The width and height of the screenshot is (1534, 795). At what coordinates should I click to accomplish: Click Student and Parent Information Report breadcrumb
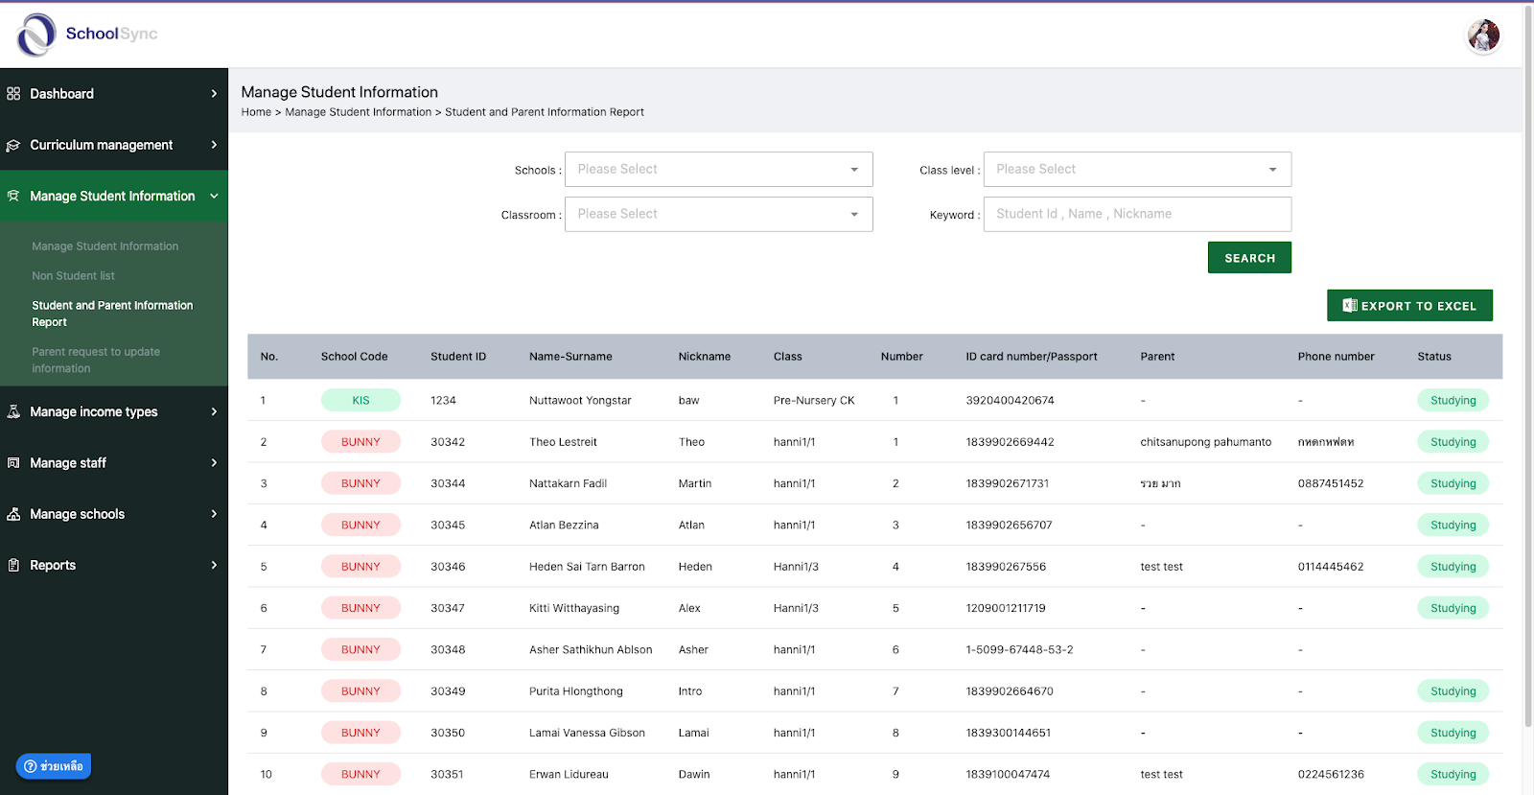[545, 112]
